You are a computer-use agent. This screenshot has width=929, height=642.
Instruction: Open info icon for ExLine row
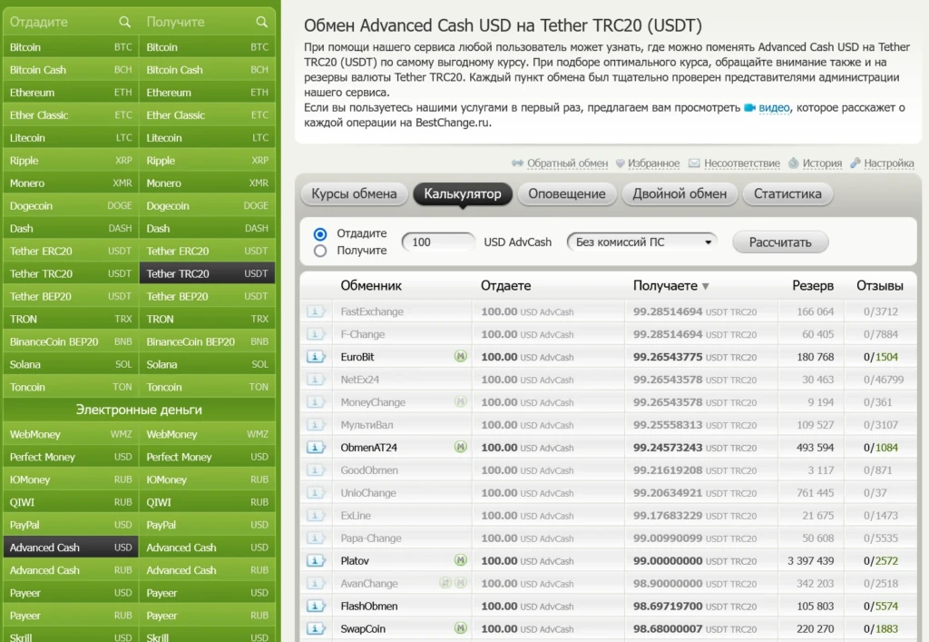point(316,516)
